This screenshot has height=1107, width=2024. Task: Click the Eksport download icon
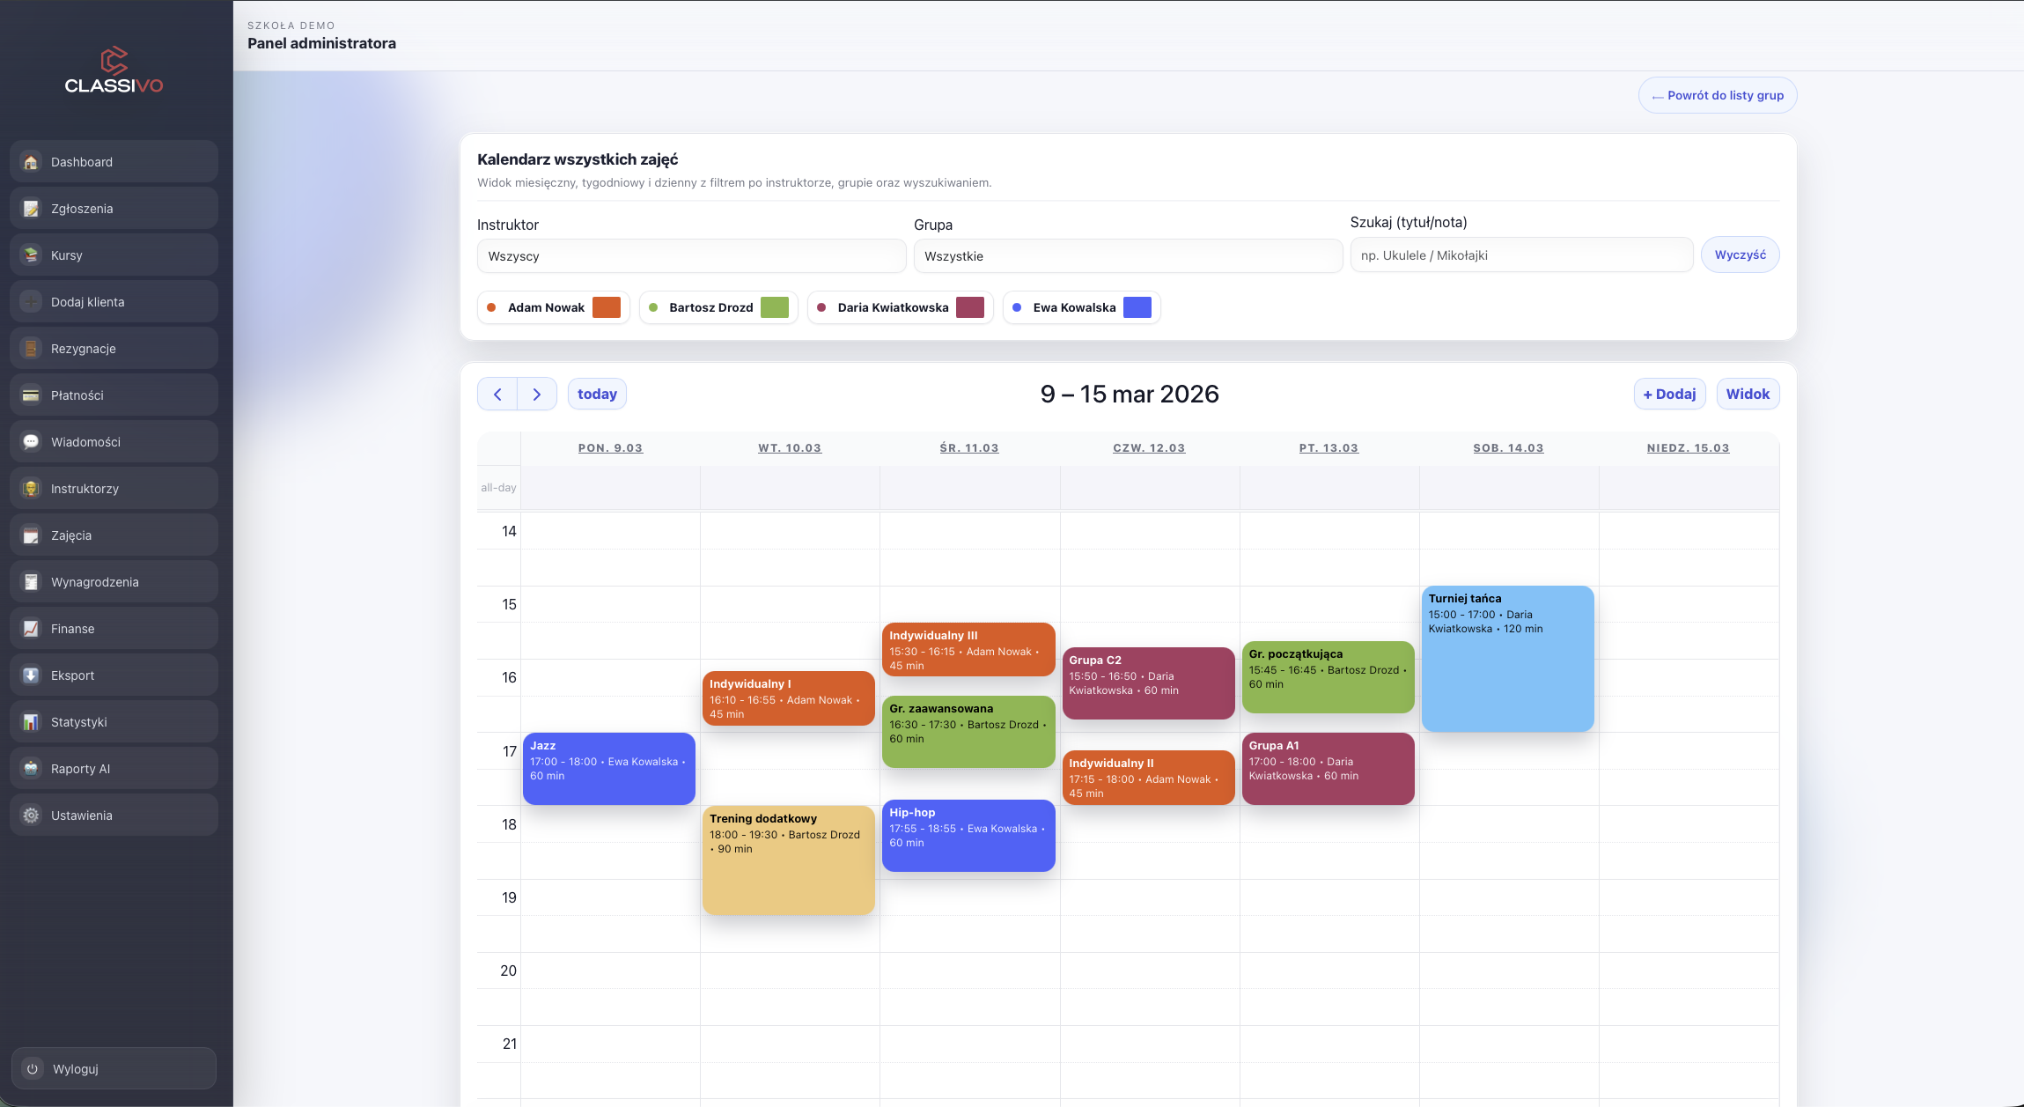(31, 675)
